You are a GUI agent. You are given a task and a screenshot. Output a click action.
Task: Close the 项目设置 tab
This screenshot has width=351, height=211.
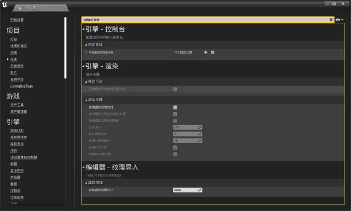tap(63, 7)
